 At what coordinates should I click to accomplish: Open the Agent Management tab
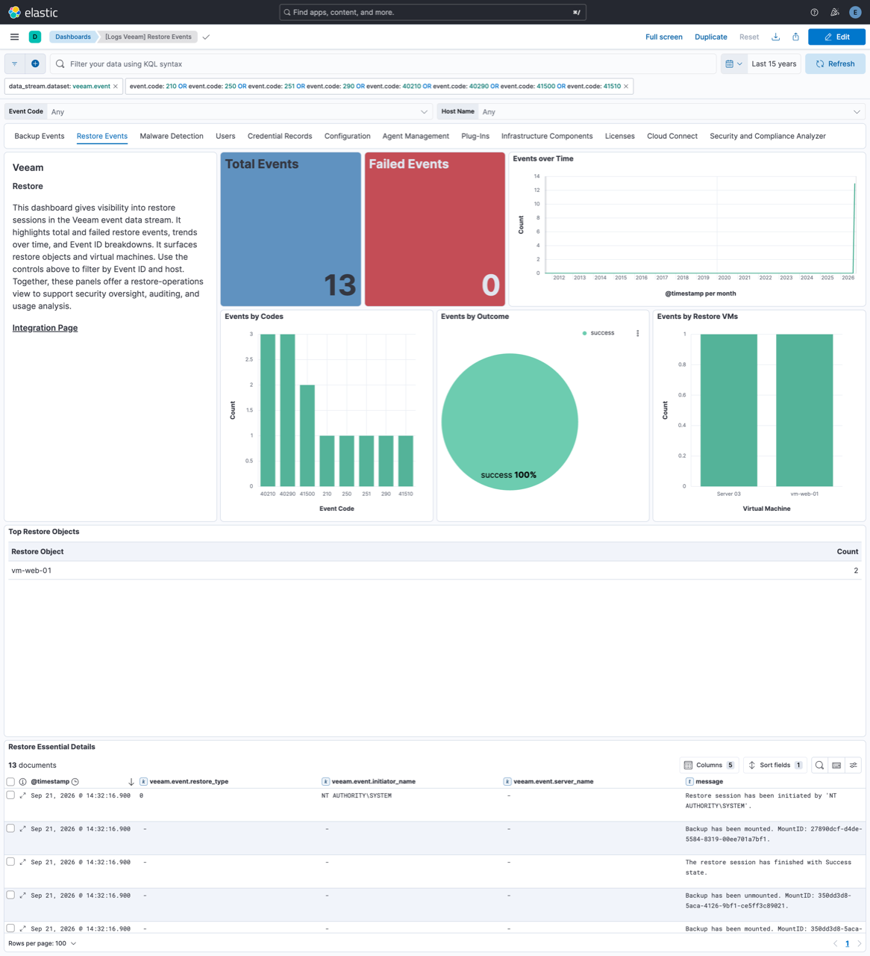(416, 136)
